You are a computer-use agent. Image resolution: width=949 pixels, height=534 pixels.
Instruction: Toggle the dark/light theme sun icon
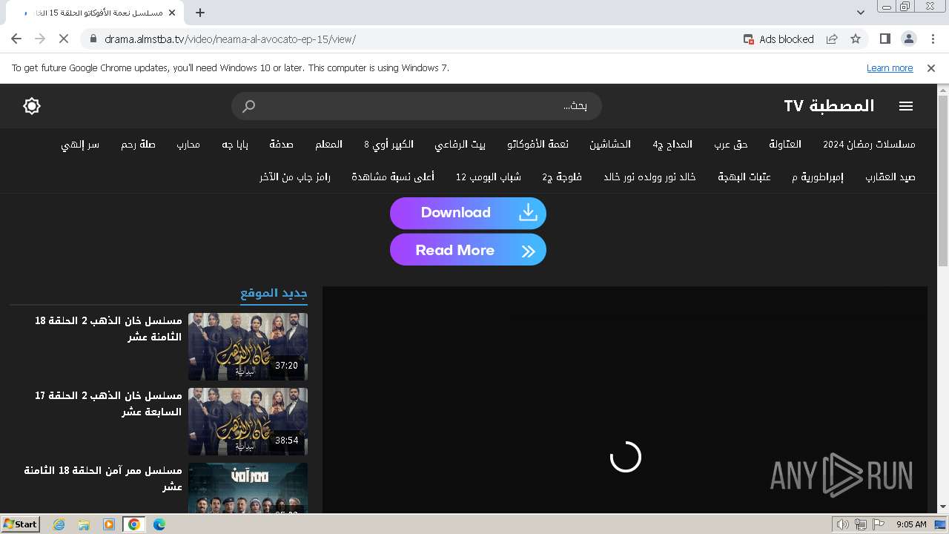coord(32,106)
